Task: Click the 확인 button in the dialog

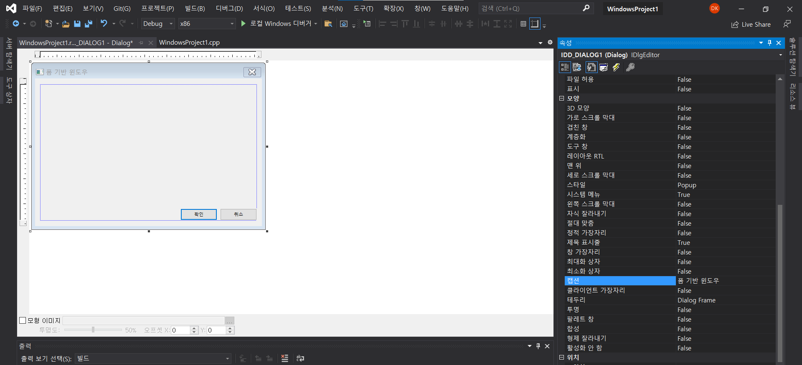Action: [199, 214]
